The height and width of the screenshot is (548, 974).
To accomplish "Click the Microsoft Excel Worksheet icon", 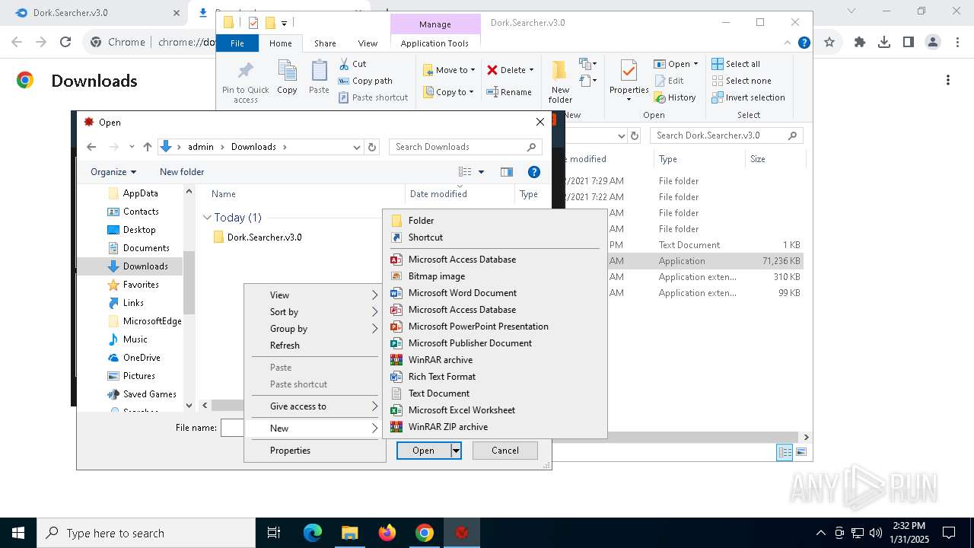I will pos(396,410).
